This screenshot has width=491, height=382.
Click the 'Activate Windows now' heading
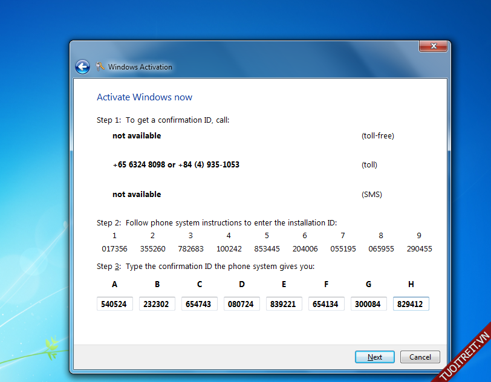coord(145,97)
